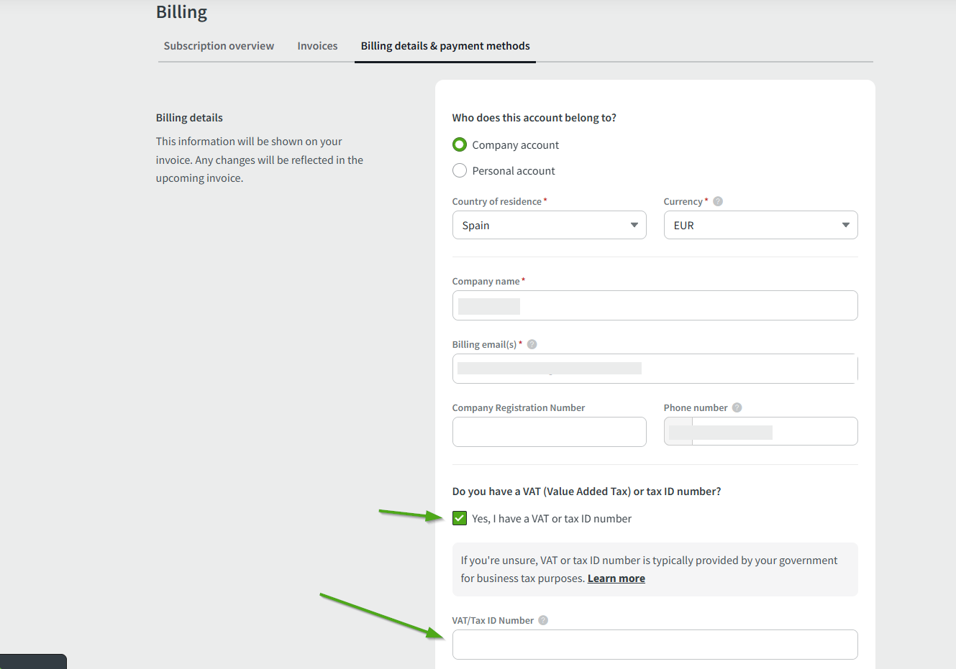Select the Company account radio button

click(x=460, y=145)
